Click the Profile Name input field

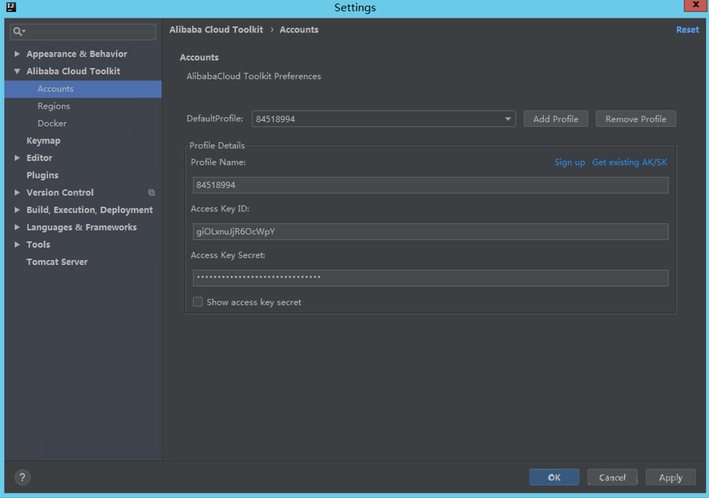click(430, 184)
